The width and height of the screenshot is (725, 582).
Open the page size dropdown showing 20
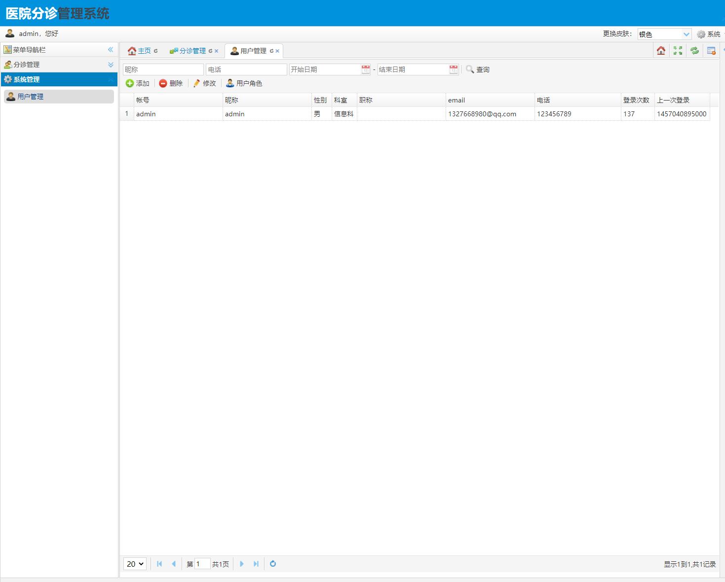point(135,564)
